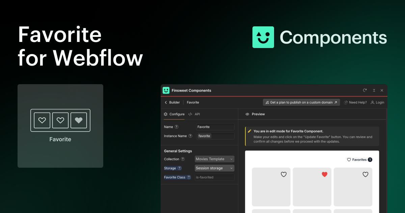Click the Name input field containing Favorite
405x213 pixels.
pos(215,127)
